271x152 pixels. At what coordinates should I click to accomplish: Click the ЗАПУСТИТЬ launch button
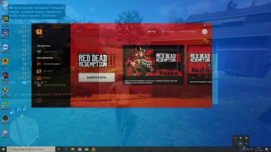click(97, 78)
